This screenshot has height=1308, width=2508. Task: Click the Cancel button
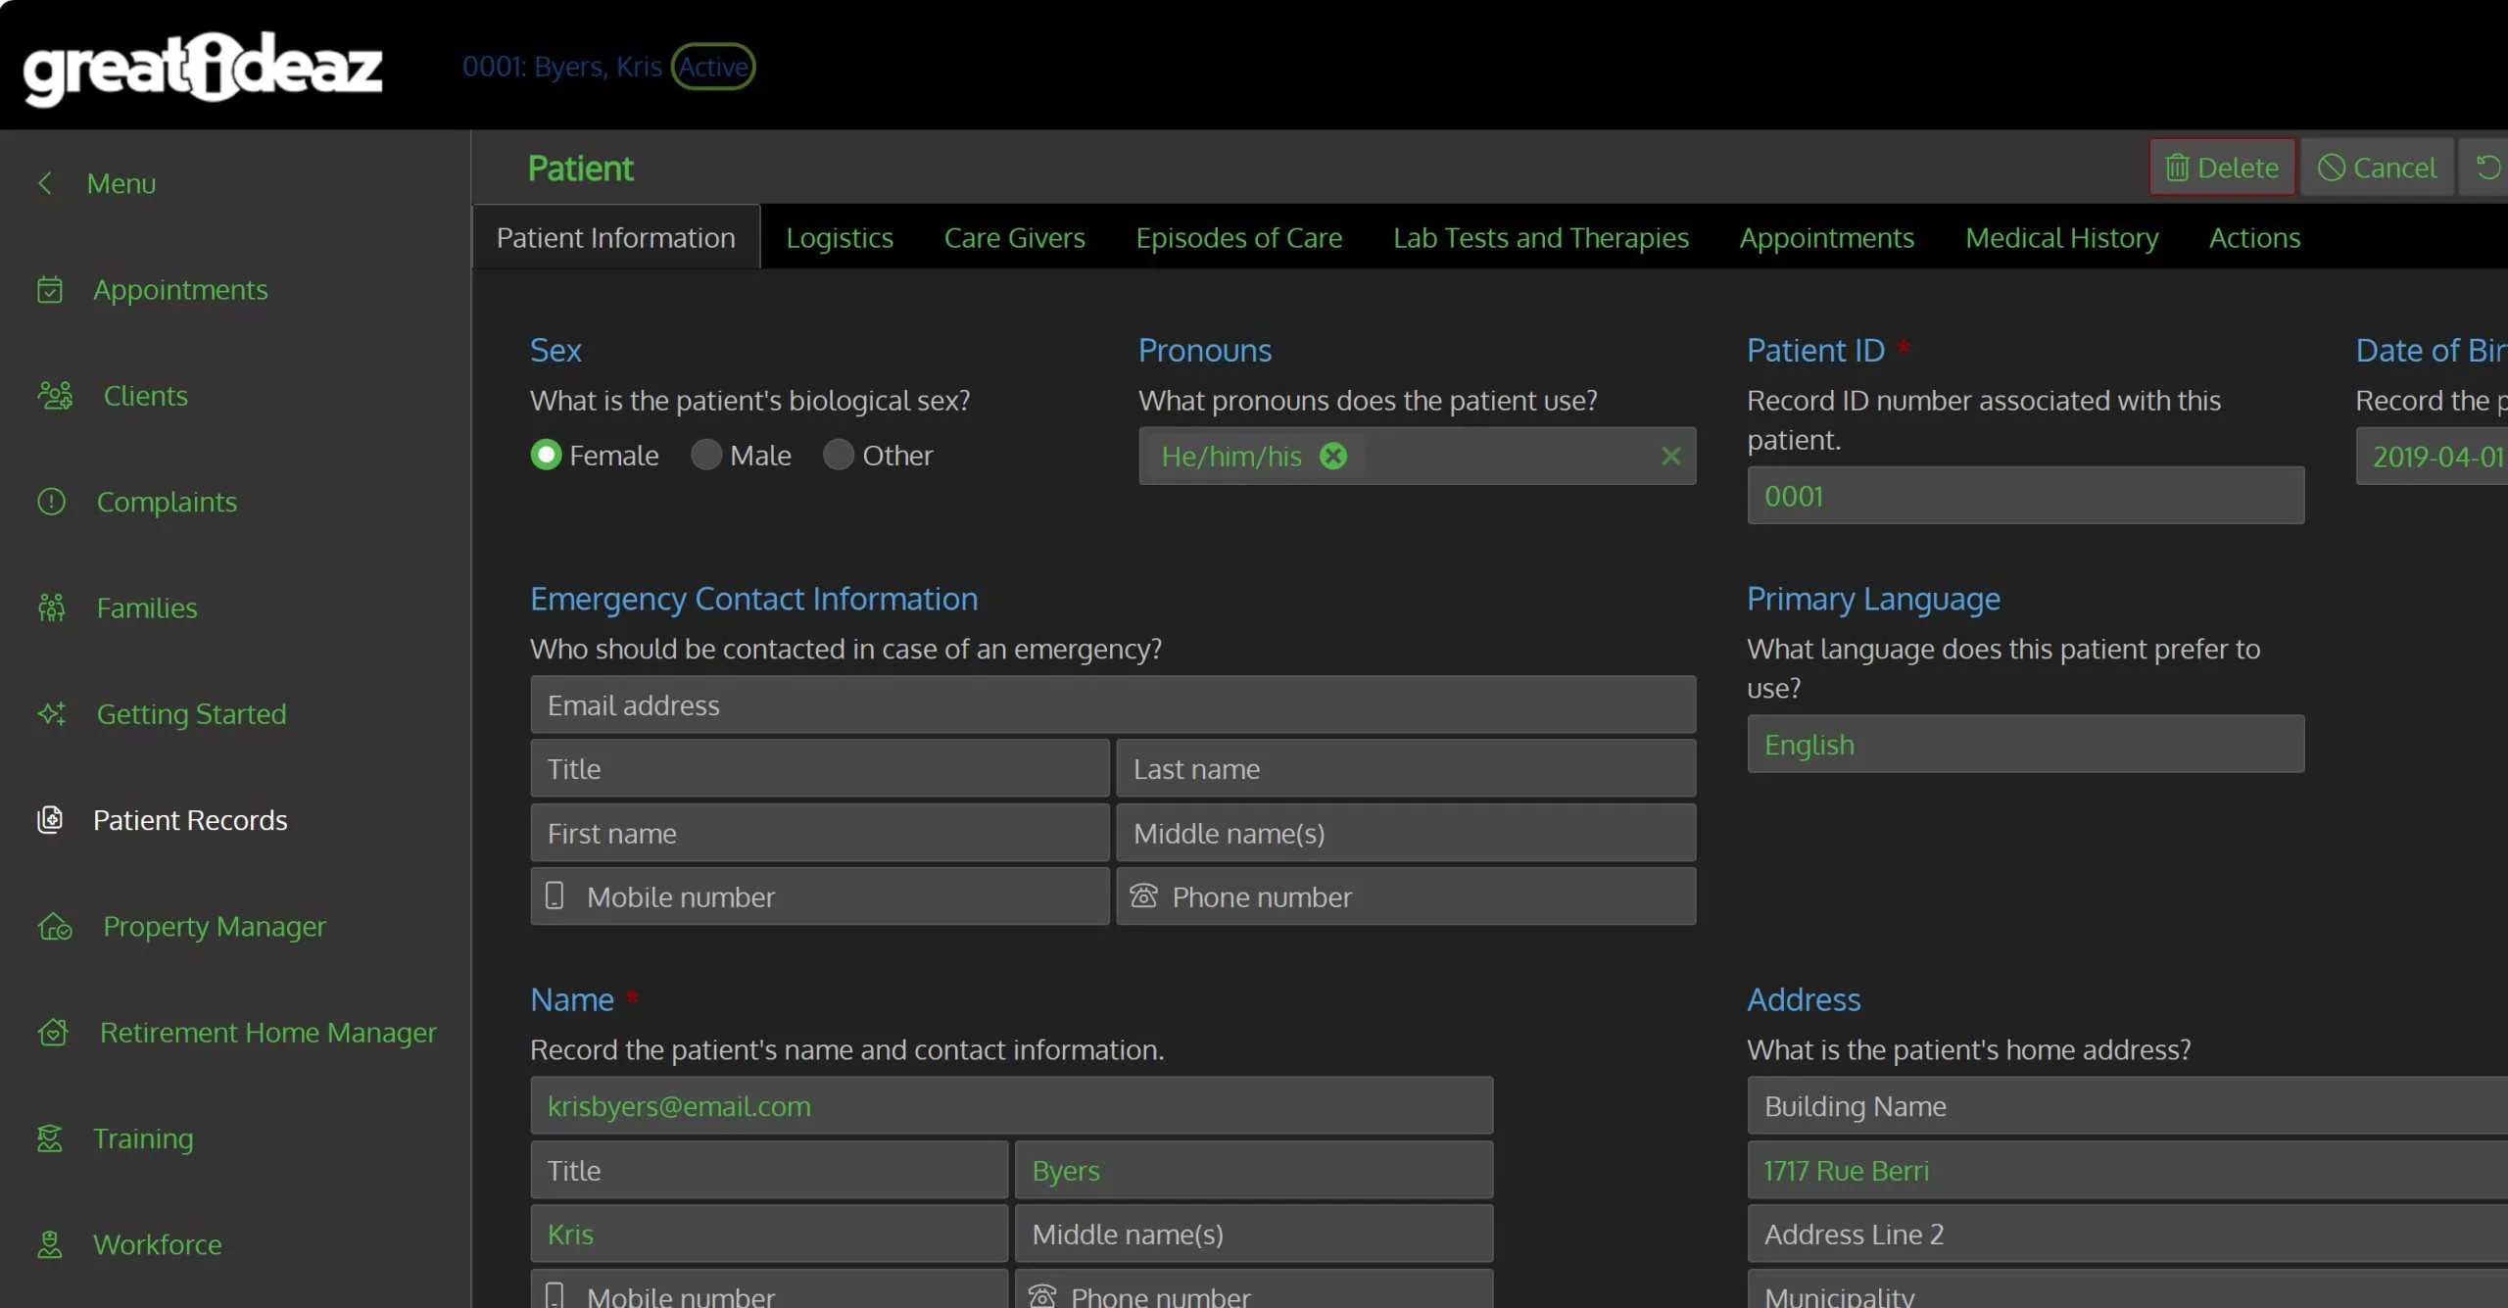point(2378,168)
